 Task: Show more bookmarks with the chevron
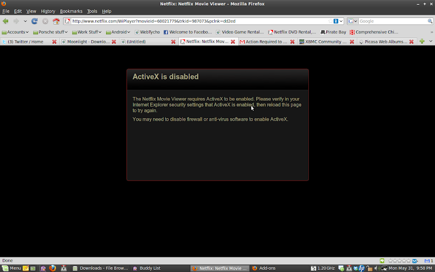pos(431,32)
